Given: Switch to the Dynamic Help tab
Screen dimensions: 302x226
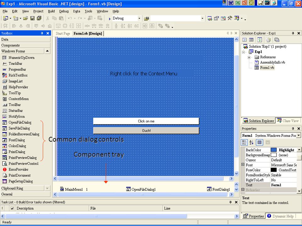Looking at the screenshot, I should (x=280, y=216).
